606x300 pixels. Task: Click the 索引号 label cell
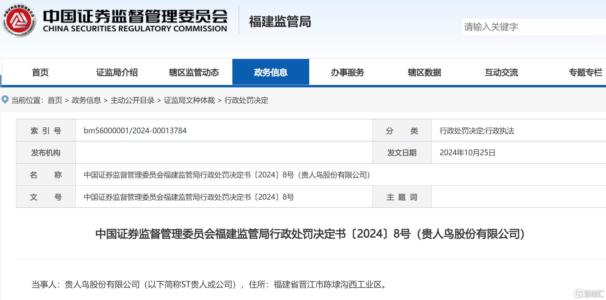tap(46, 131)
